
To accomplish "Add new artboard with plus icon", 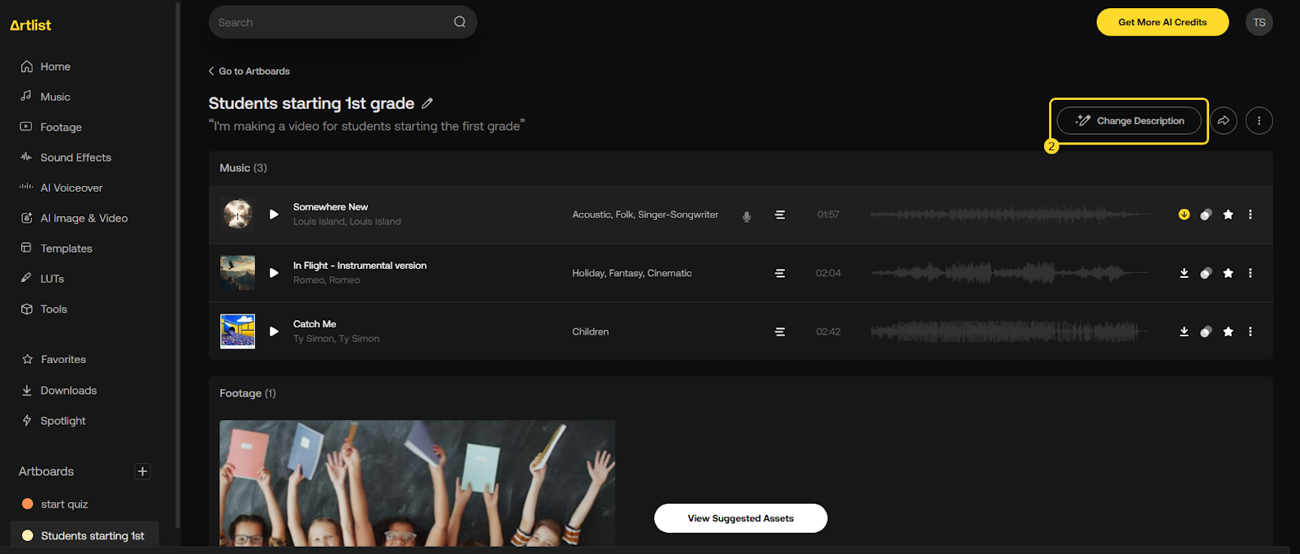I will click(142, 471).
